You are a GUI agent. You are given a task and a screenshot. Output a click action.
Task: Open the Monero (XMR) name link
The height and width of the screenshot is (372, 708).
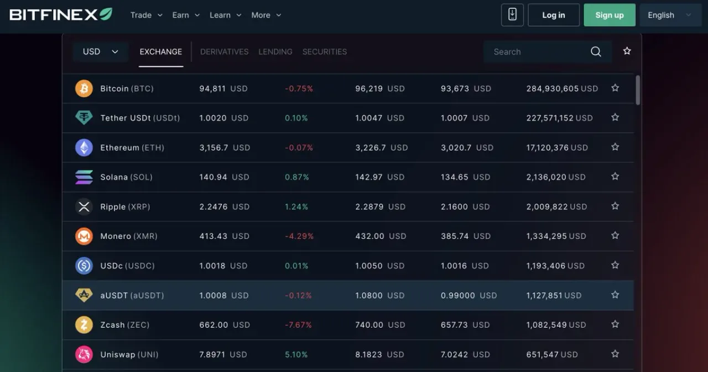pyautogui.click(x=129, y=236)
